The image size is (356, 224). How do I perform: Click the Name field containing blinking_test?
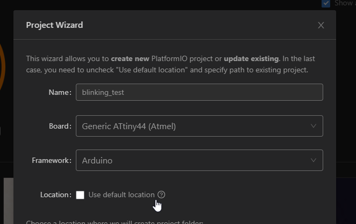pyautogui.click(x=199, y=92)
